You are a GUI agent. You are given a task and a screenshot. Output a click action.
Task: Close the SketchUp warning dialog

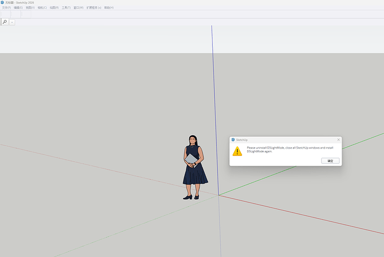click(338, 140)
